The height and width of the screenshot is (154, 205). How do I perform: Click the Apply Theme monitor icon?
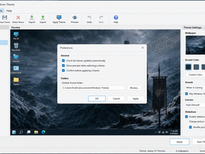click(x=59, y=17)
